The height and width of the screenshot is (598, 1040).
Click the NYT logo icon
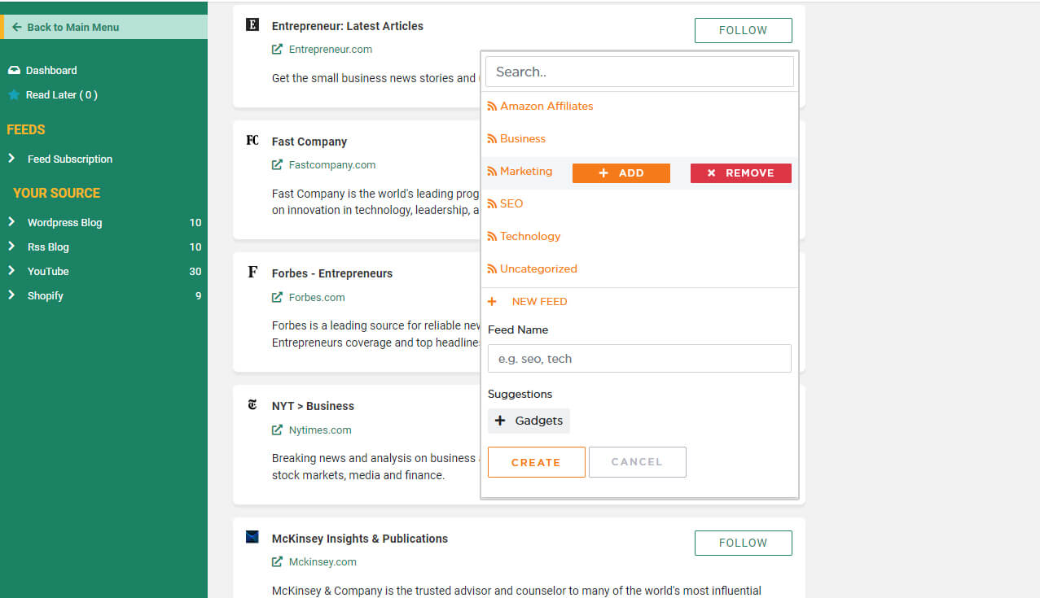coord(252,405)
